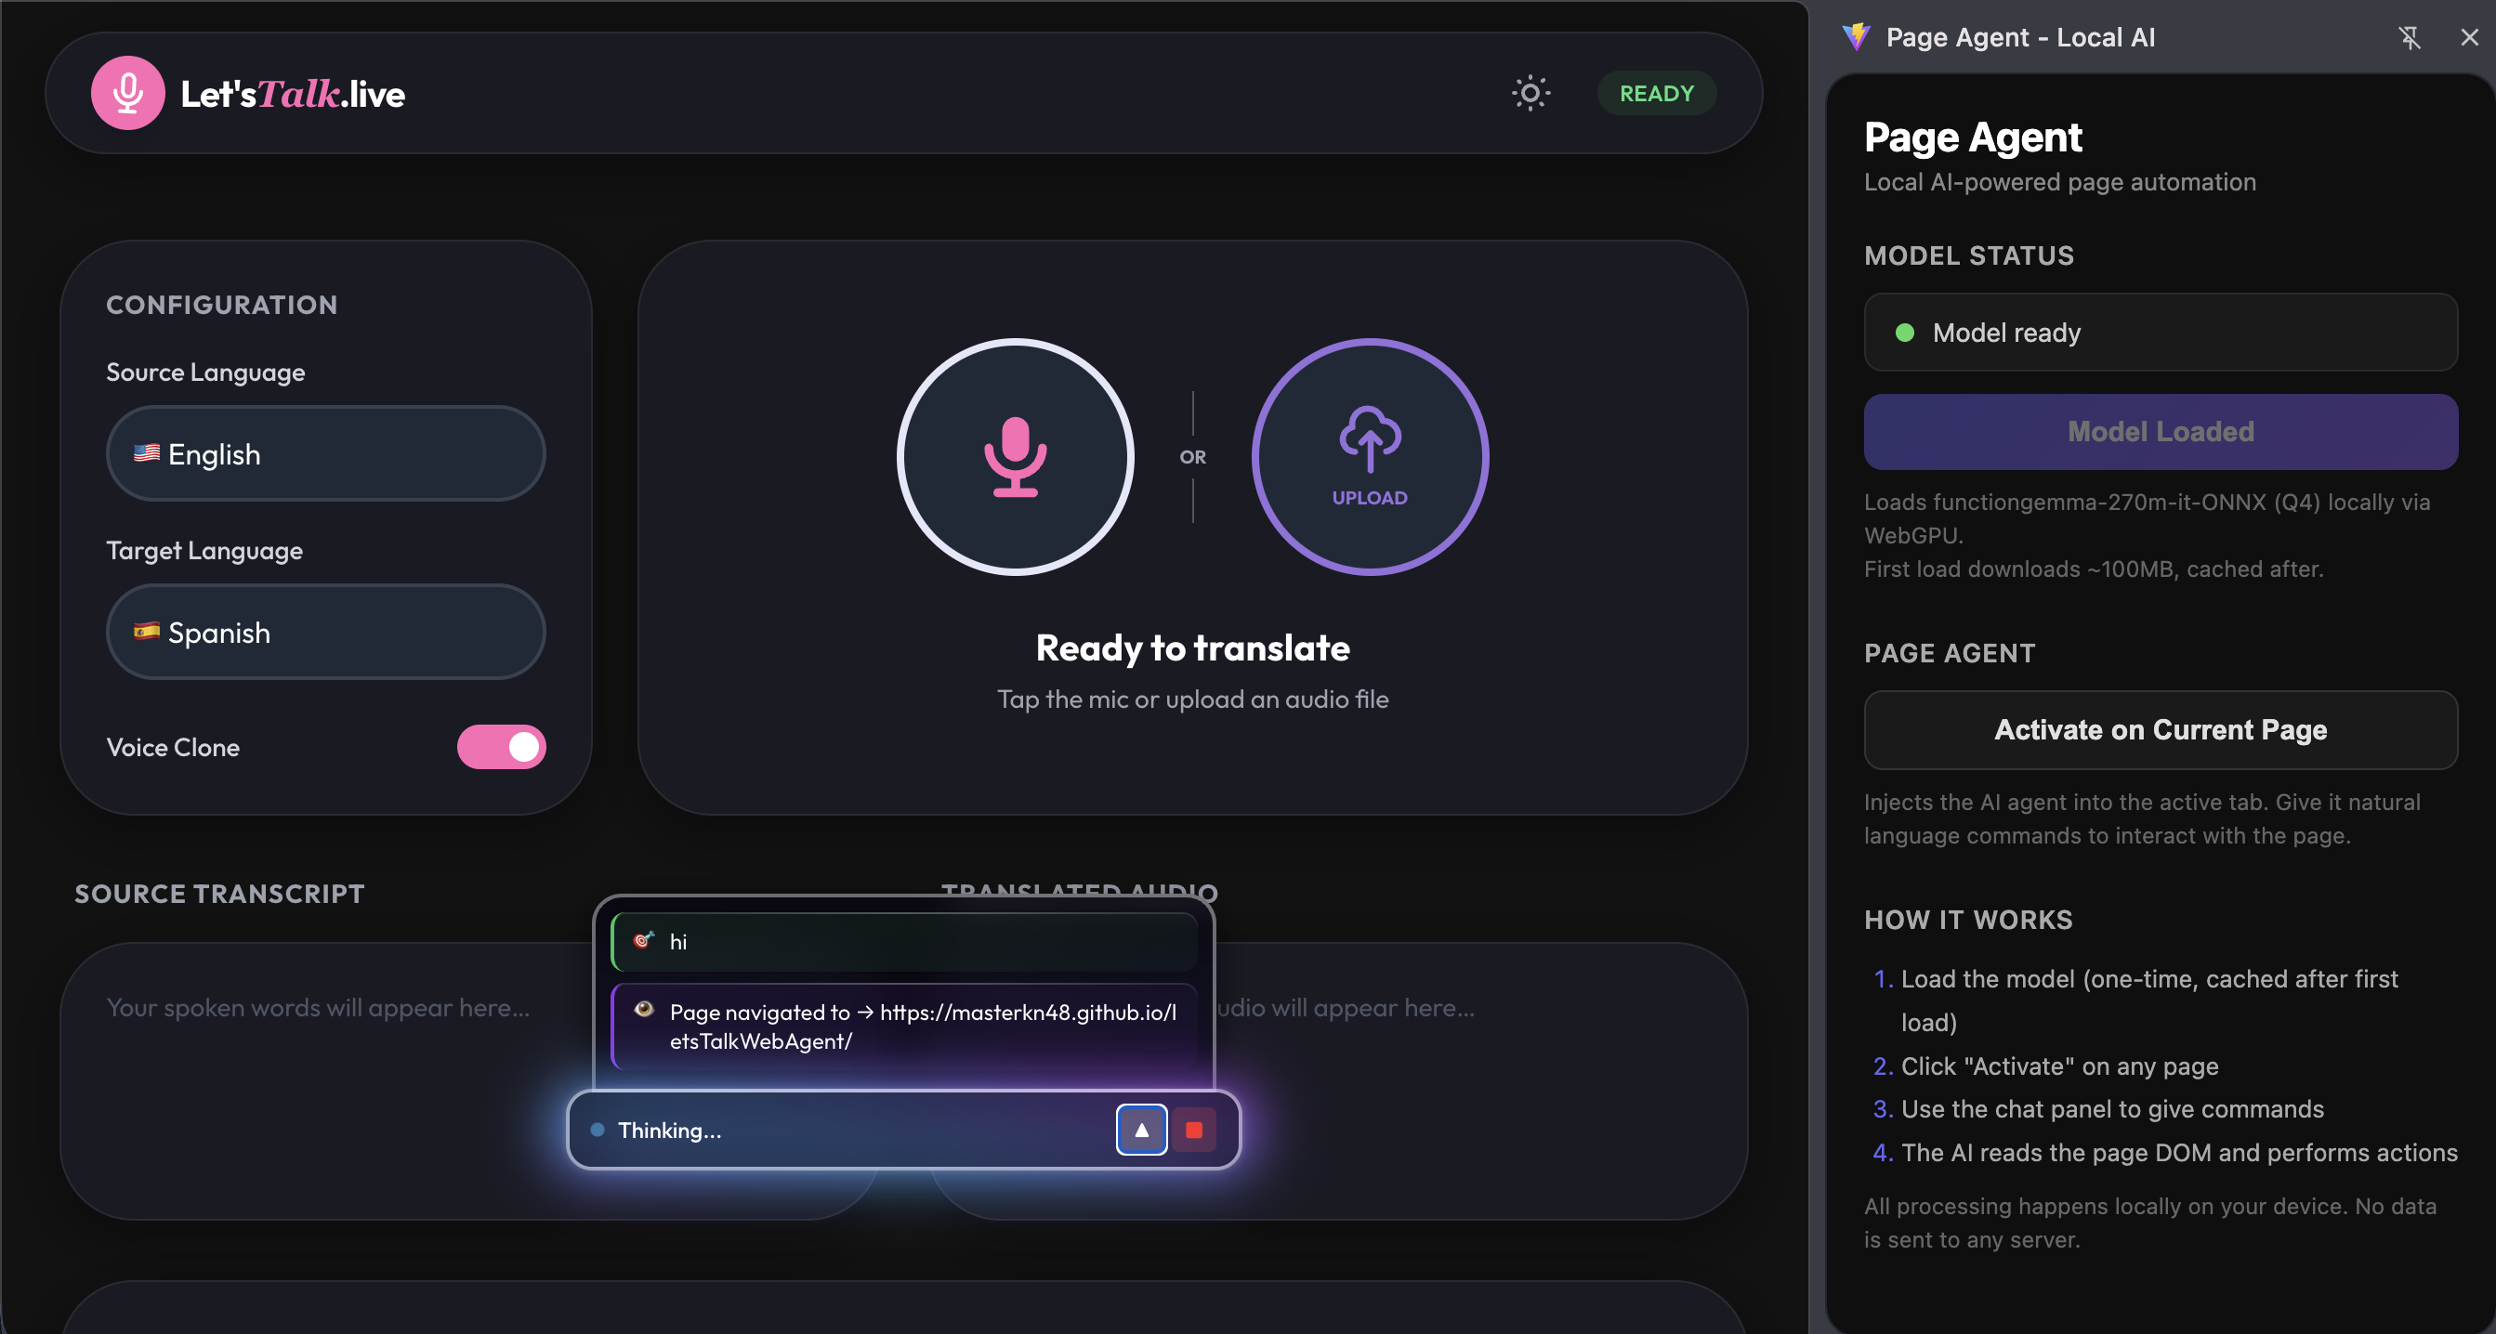
Task: Click the READY status badge
Action: [1657, 93]
